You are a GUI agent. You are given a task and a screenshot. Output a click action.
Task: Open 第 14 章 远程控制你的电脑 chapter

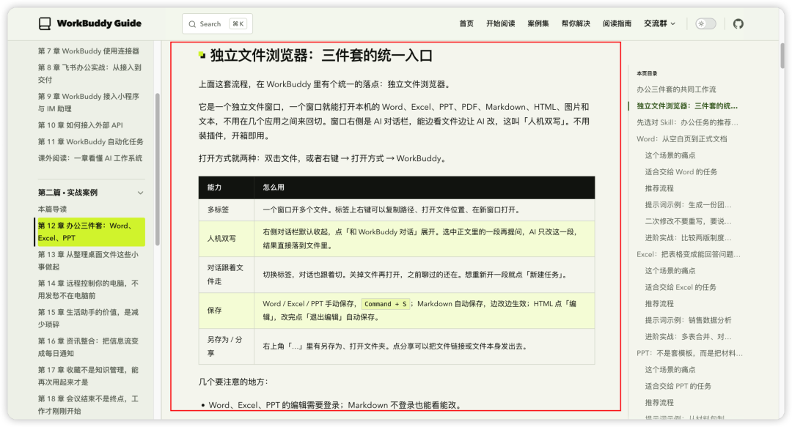click(89, 290)
